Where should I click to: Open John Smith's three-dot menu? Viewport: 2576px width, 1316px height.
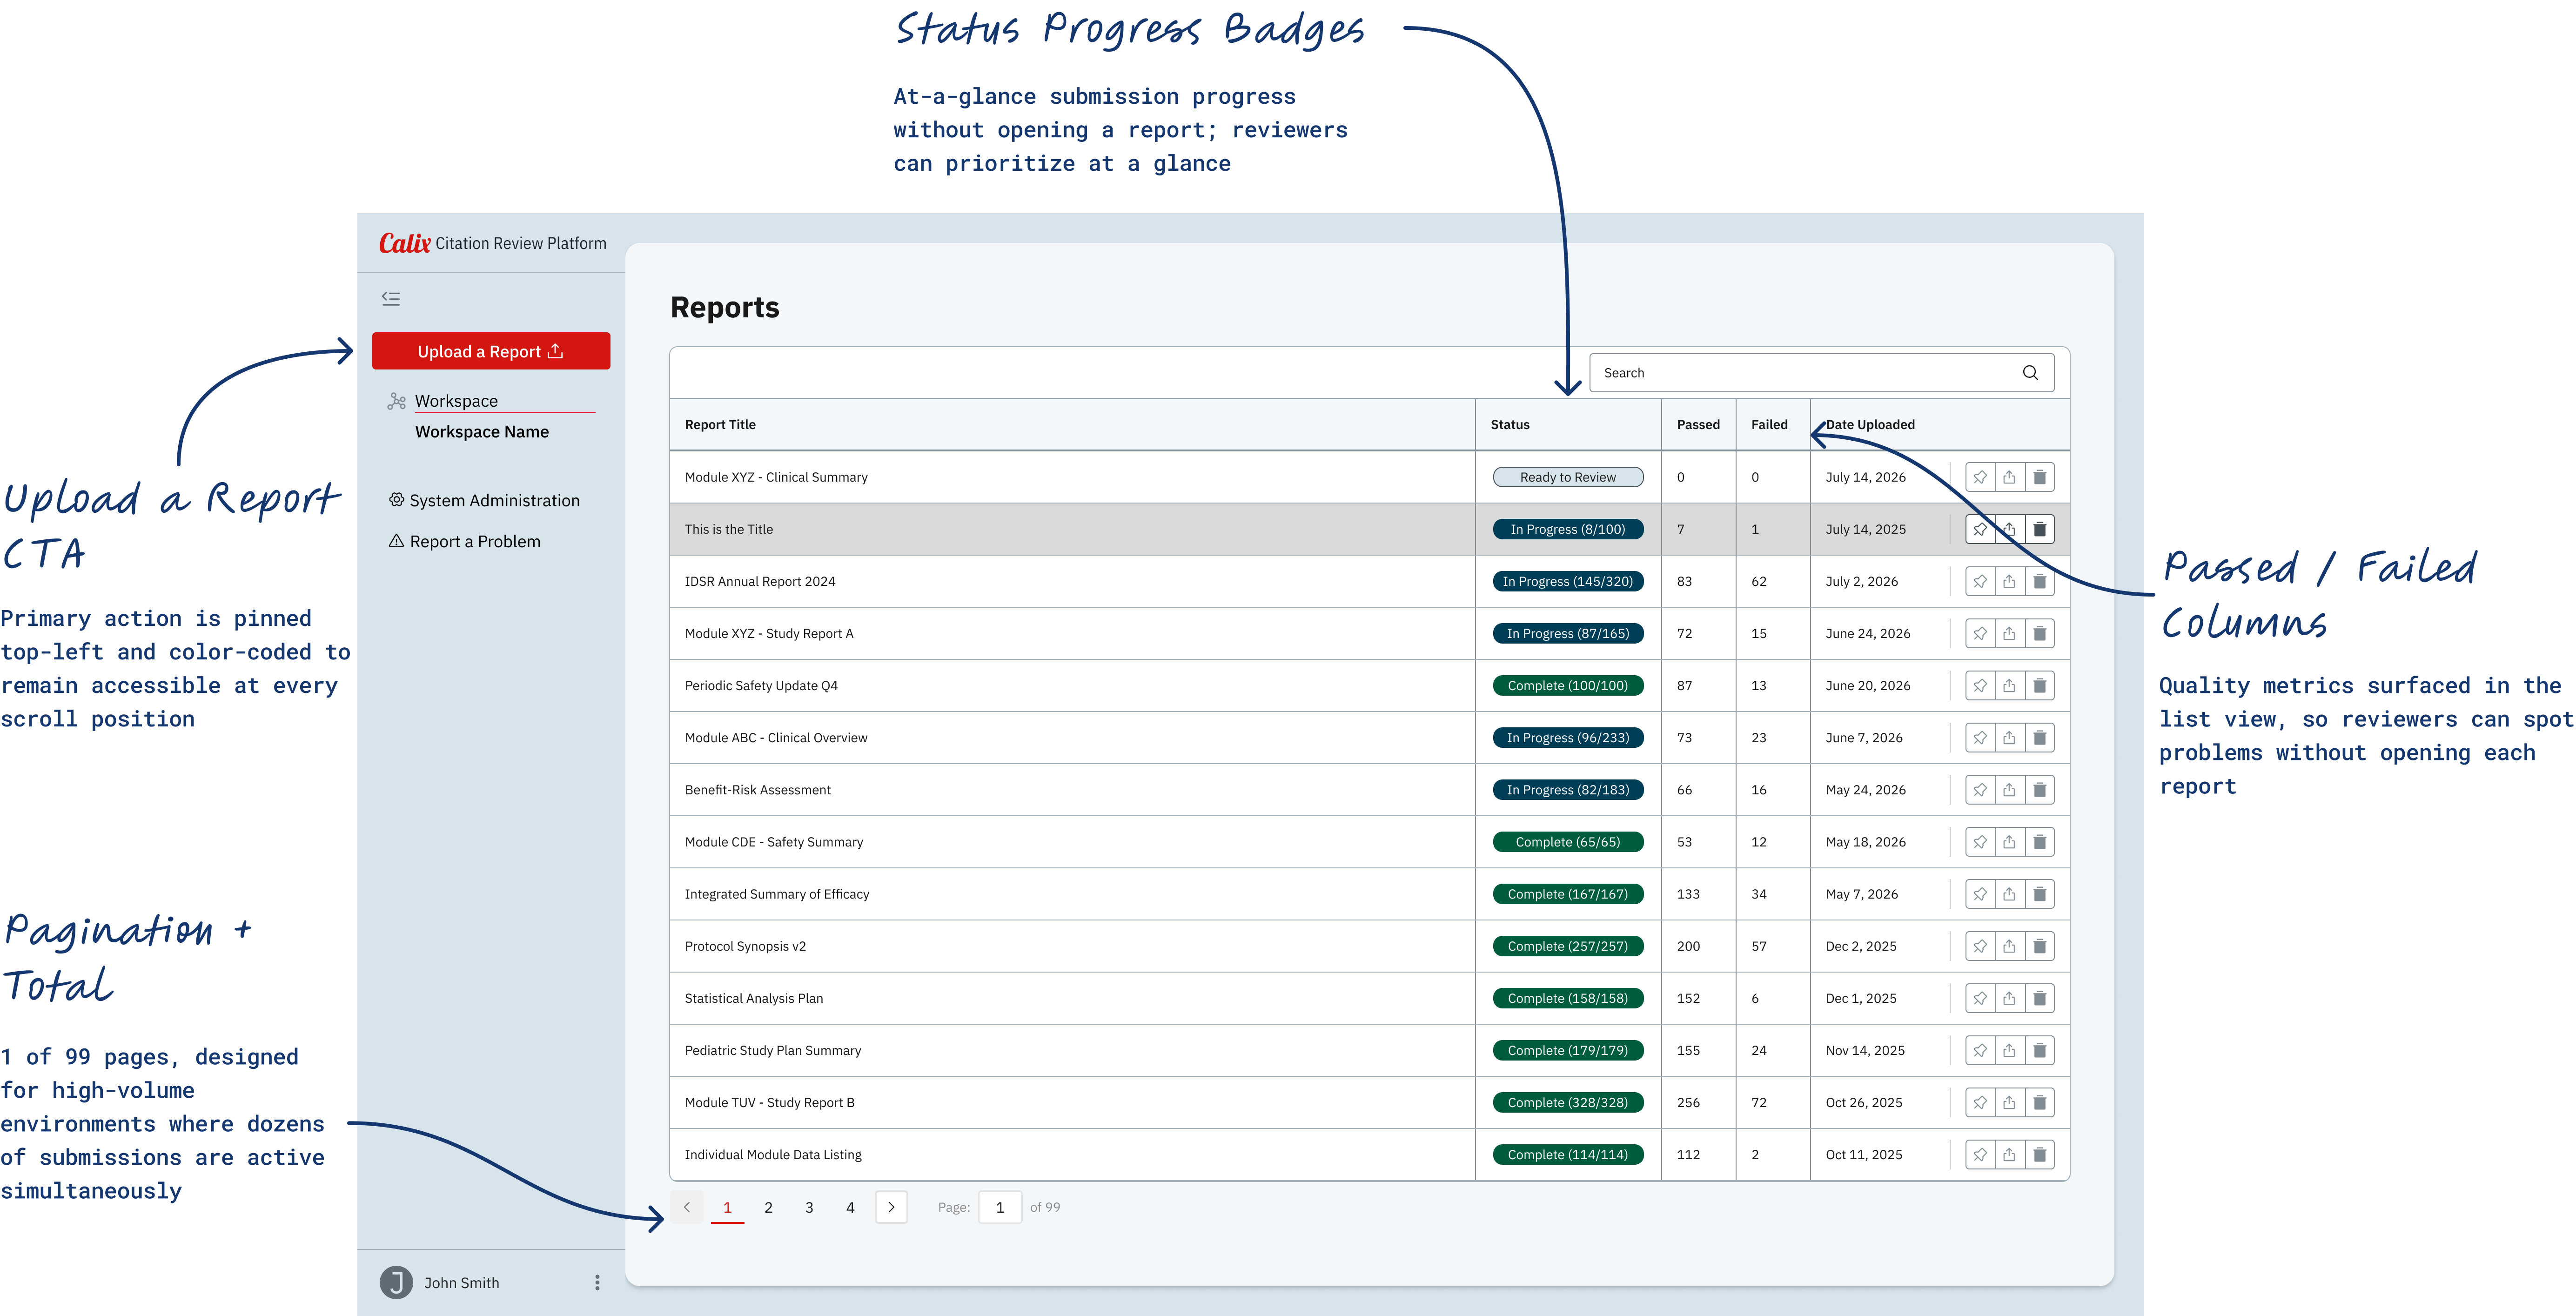click(x=597, y=1282)
